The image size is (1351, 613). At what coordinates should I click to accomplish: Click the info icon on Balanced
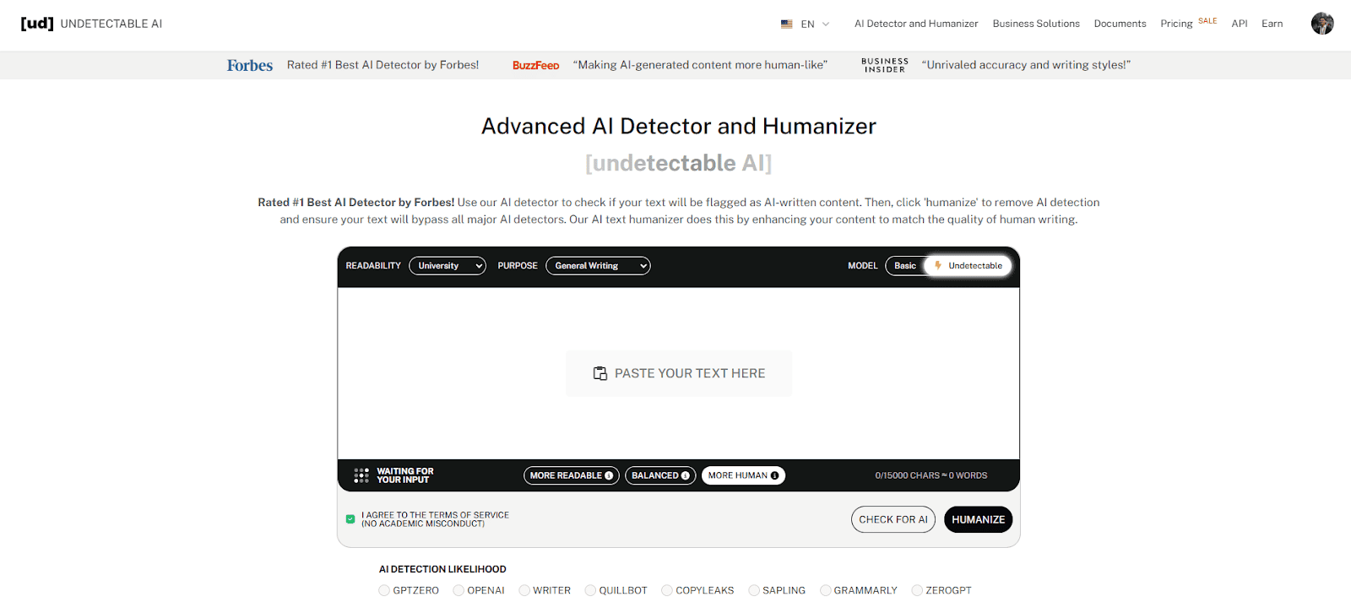tap(685, 476)
